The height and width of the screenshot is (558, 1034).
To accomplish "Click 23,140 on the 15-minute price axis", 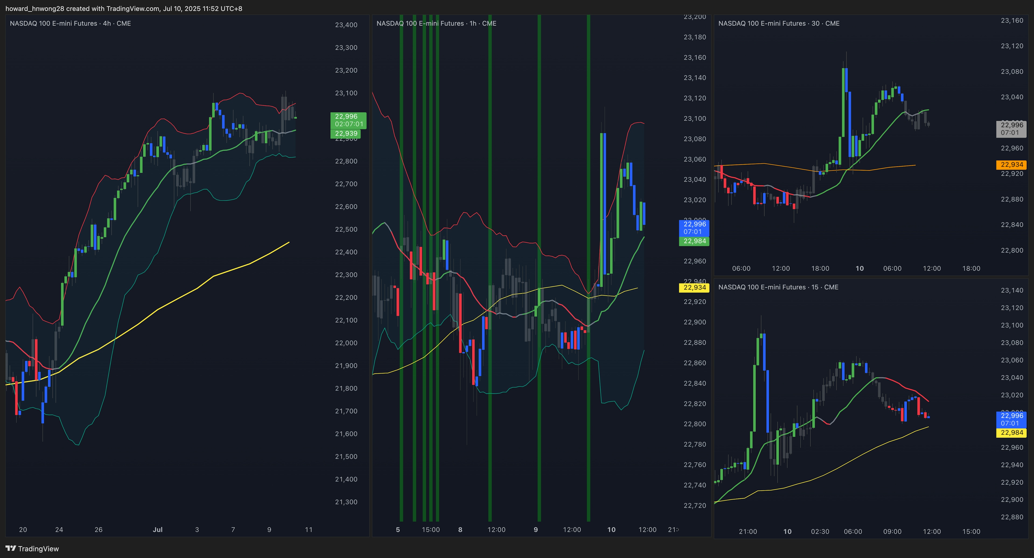I will point(1012,290).
